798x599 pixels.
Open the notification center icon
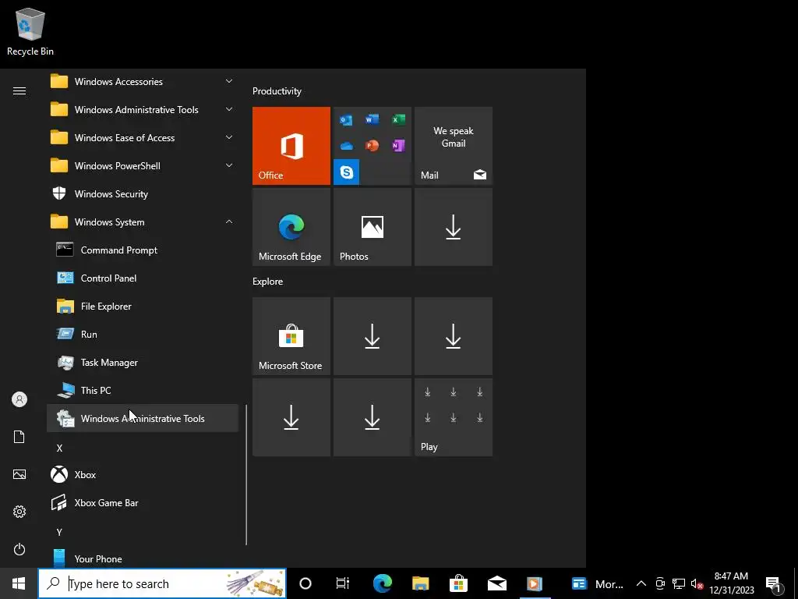click(x=774, y=583)
